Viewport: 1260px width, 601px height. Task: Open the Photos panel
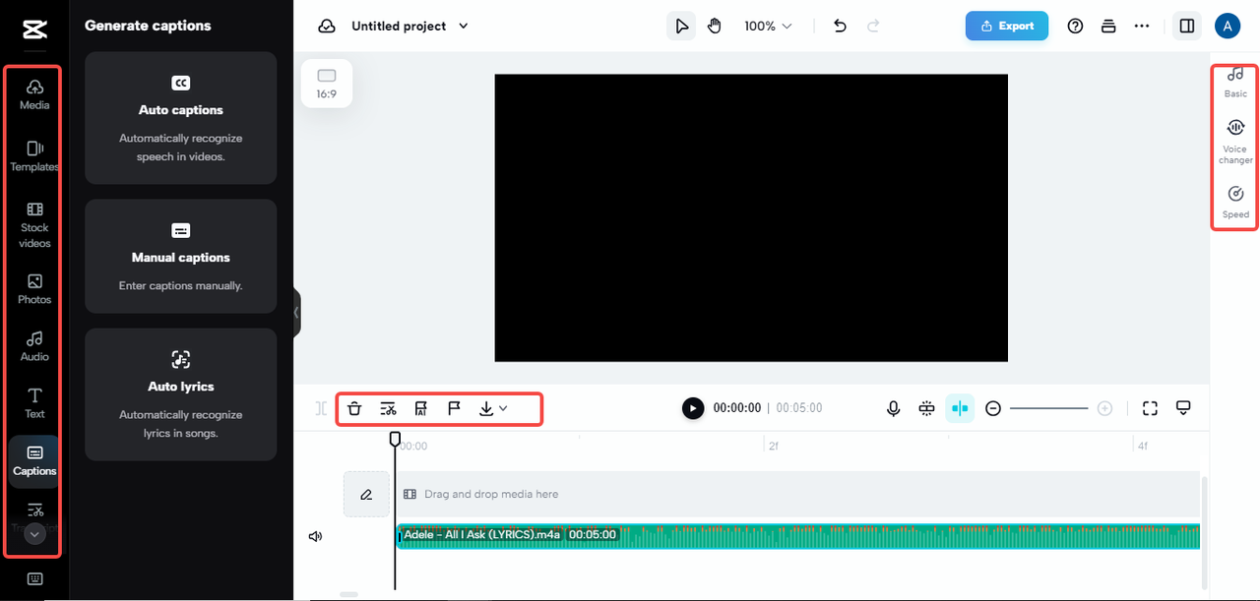click(x=34, y=289)
